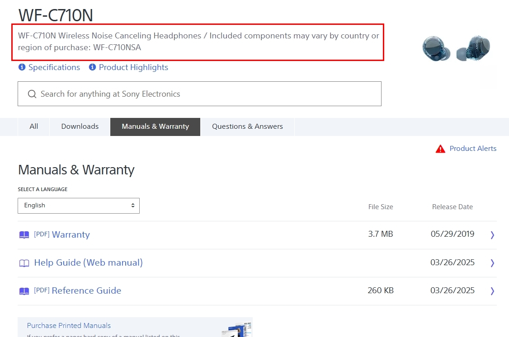Open the Select a Language dropdown

79,206
